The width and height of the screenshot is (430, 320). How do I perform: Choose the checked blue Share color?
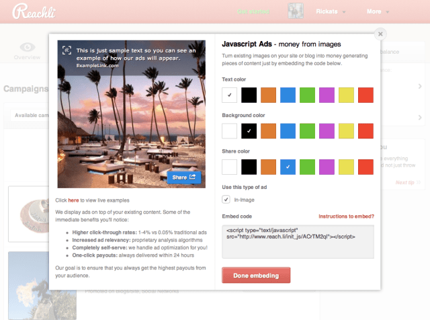tap(288, 167)
